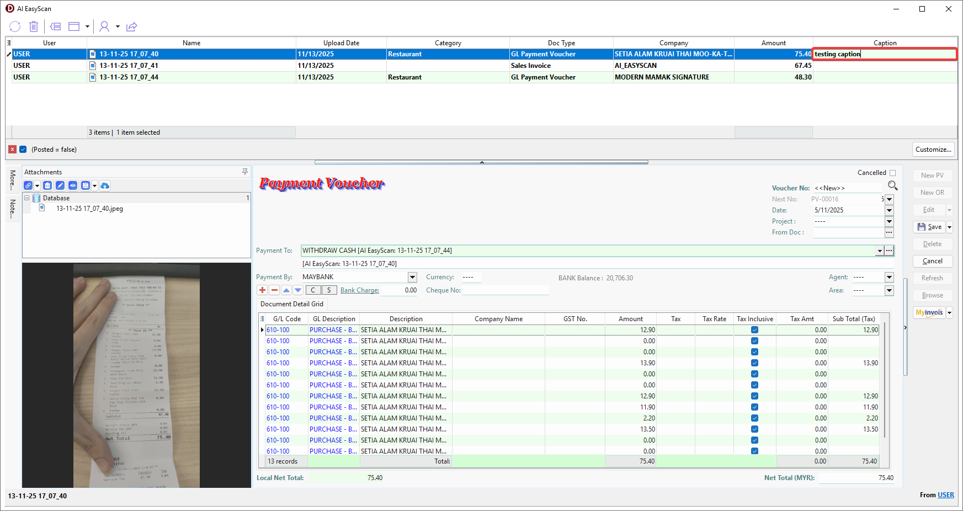
Task: Click the Cheque No input field
Action: (x=504, y=290)
